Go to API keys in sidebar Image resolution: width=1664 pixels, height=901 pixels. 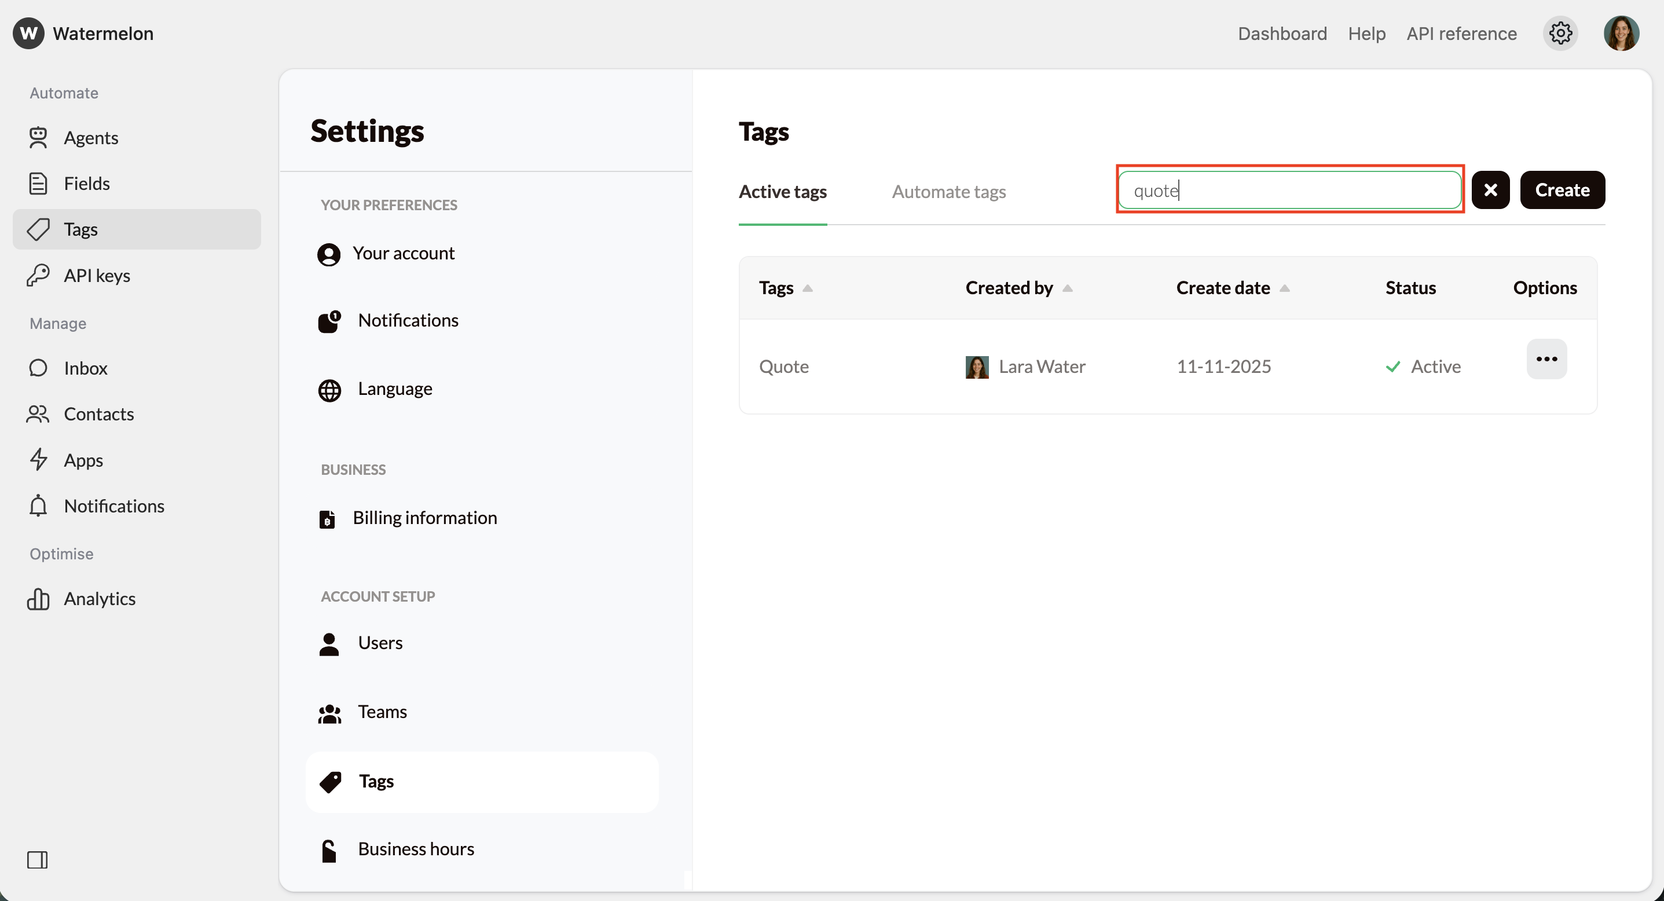tap(97, 276)
